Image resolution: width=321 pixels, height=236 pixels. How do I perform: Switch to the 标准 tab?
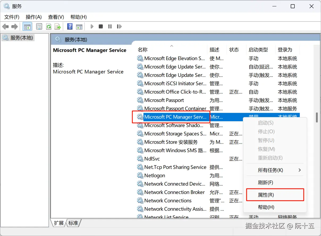click(73, 223)
